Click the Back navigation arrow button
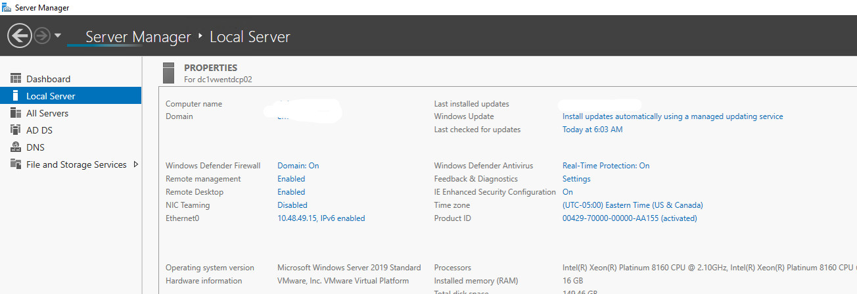This screenshot has height=294, width=857. (20, 36)
